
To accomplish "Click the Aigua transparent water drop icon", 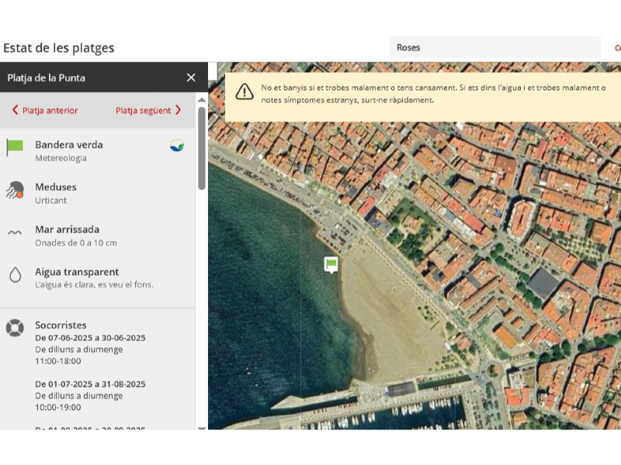I will click(15, 275).
